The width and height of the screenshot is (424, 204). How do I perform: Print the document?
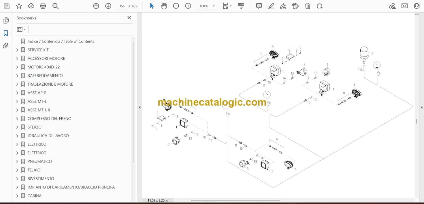(x=43, y=6)
